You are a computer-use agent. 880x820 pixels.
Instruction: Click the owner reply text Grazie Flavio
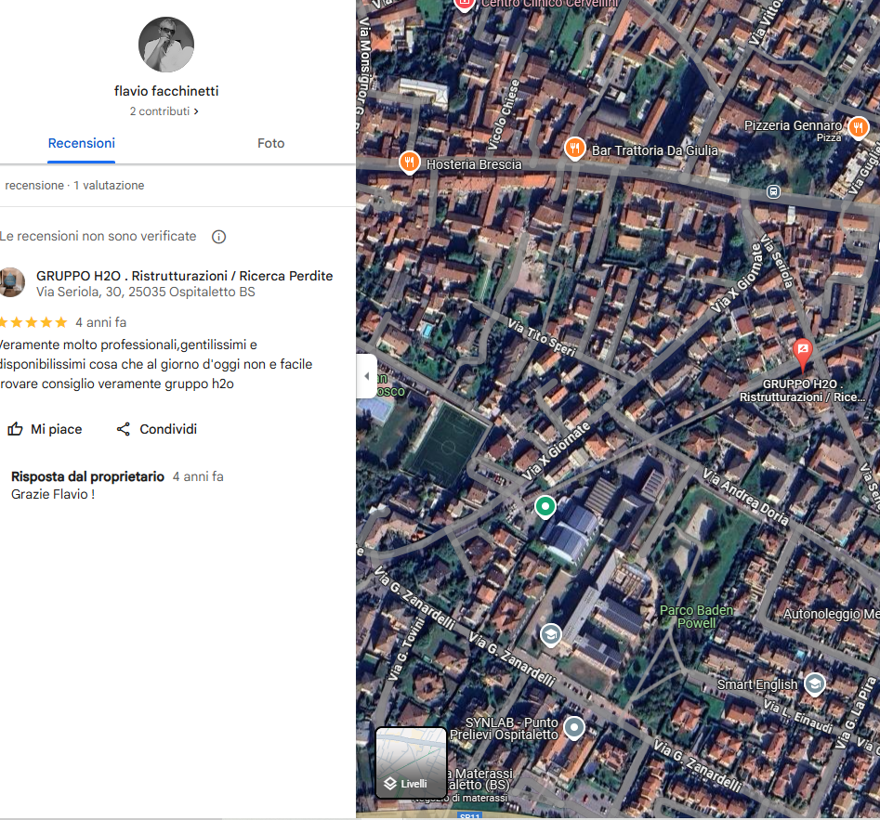tap(53, 494)
